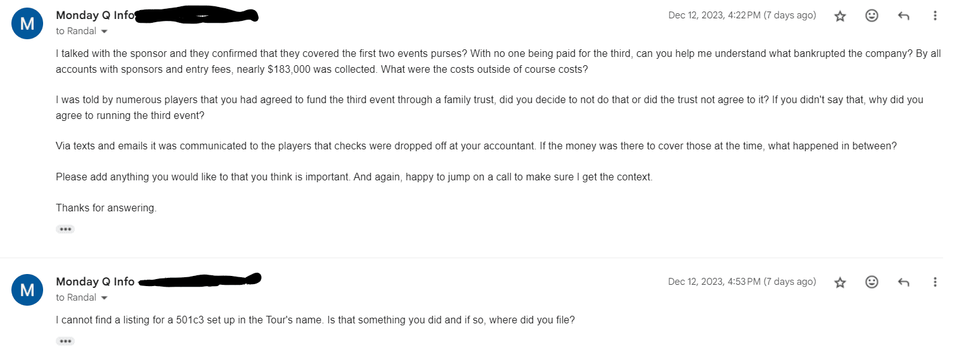Viewport: 959px width, 362px height.
Task: Click the Dec 12, 4:53 PM timestamp
Action: (742, 282)
